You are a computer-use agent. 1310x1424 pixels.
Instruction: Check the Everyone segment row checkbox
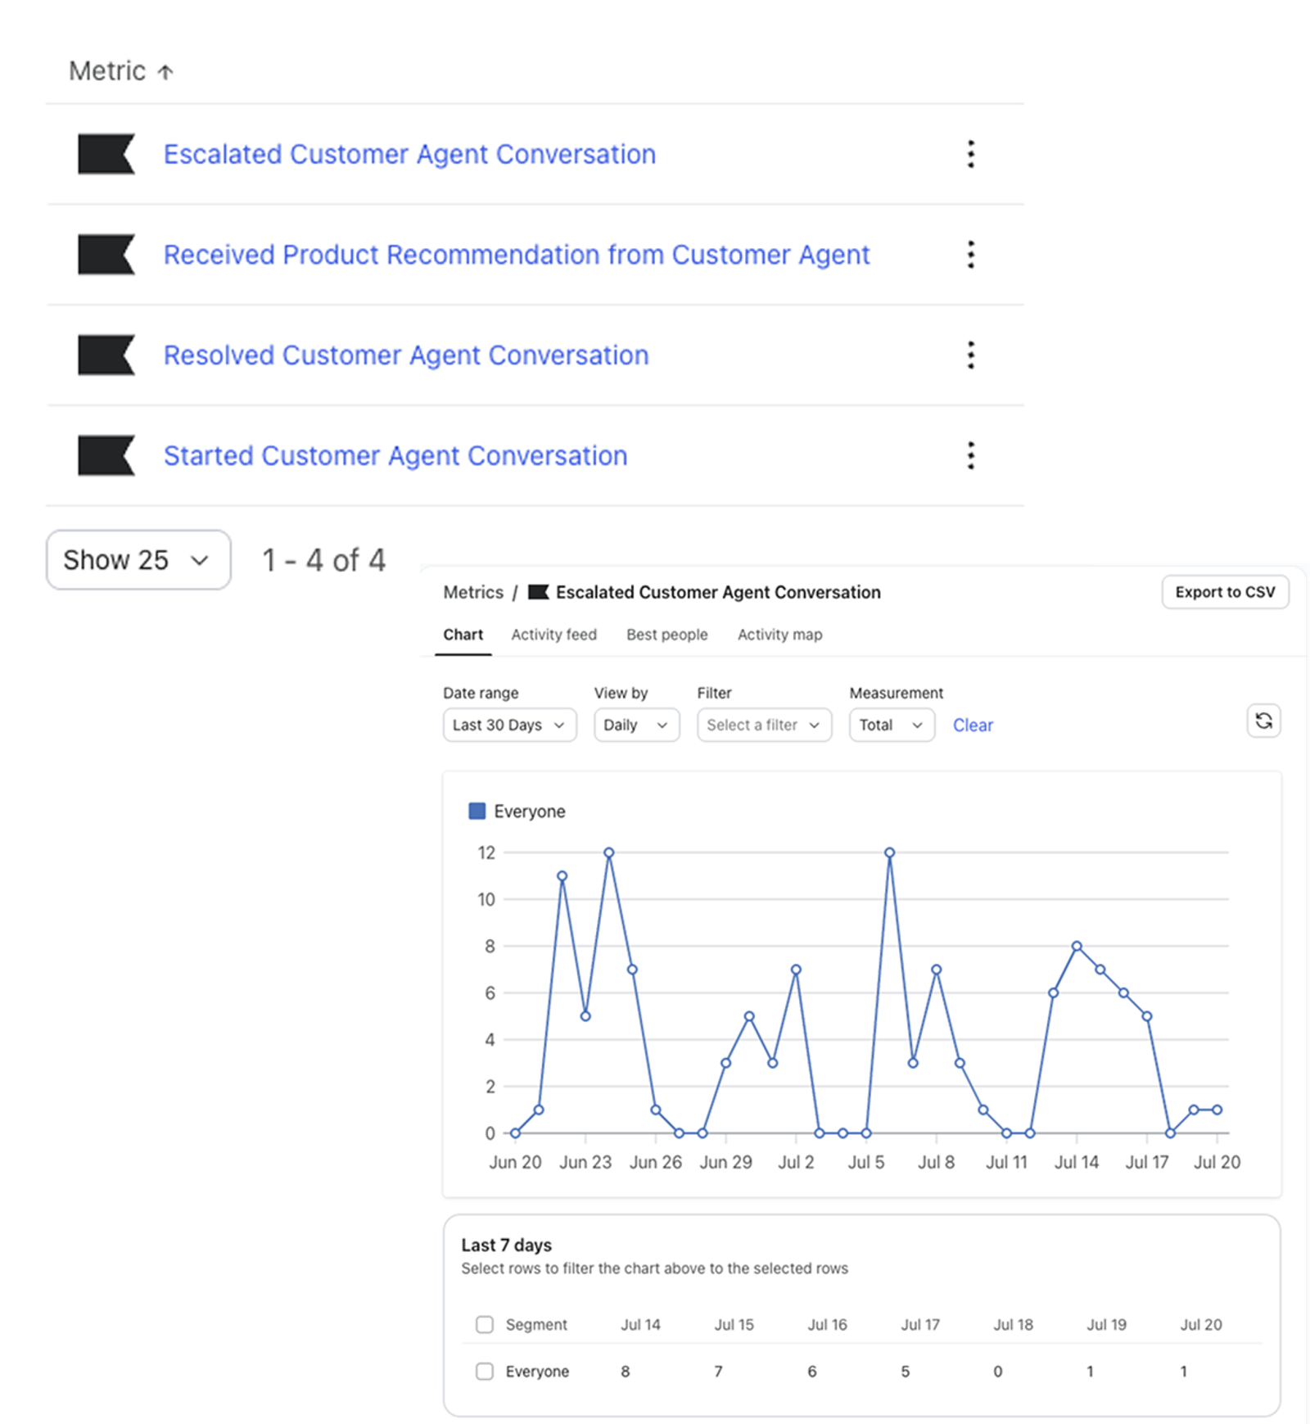tap(485, 1371)
